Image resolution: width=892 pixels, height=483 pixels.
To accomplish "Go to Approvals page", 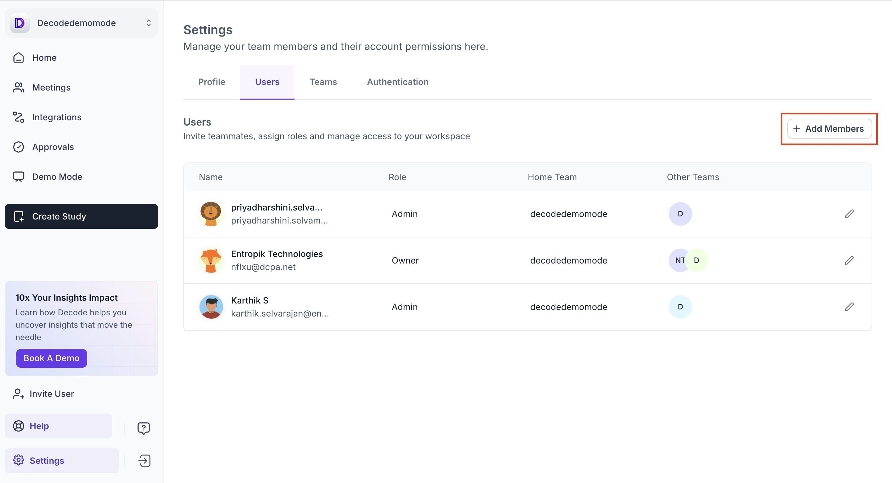I will [x=53, y=147].
